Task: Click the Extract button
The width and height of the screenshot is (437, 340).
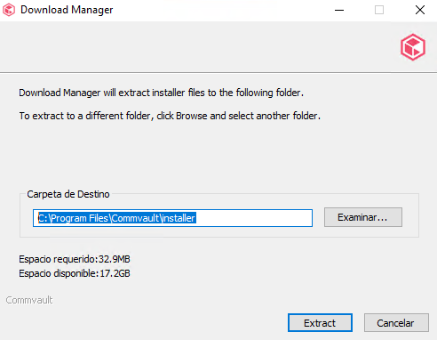Action: tap(320, 322)
